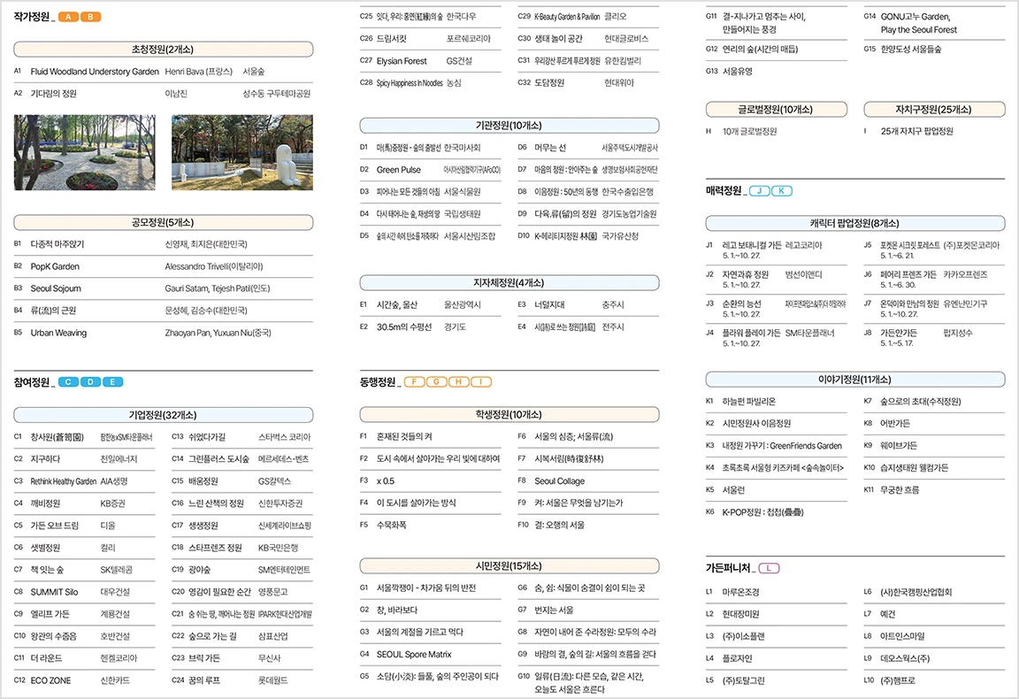Select row A2 '기다림의 정원'

pyautogui.click(x=163, y=94)
